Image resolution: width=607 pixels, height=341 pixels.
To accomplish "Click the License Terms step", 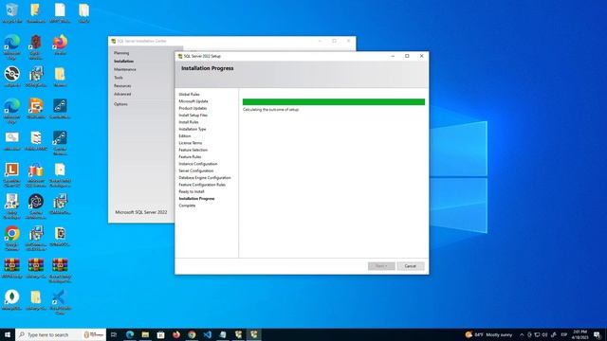I will pos(191,143).
